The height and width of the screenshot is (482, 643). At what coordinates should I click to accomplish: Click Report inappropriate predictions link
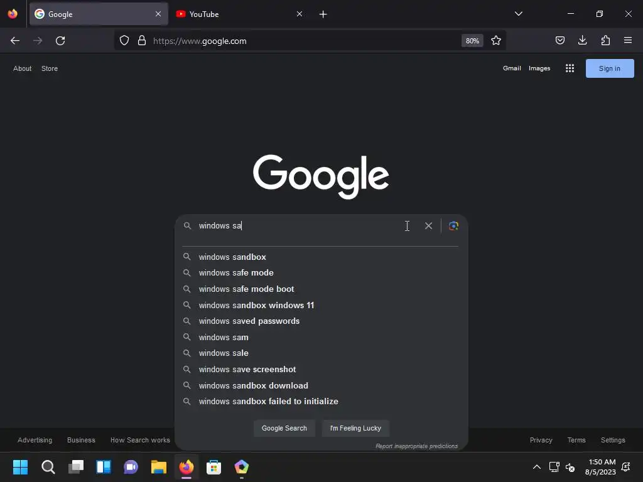tap(417, 446)
